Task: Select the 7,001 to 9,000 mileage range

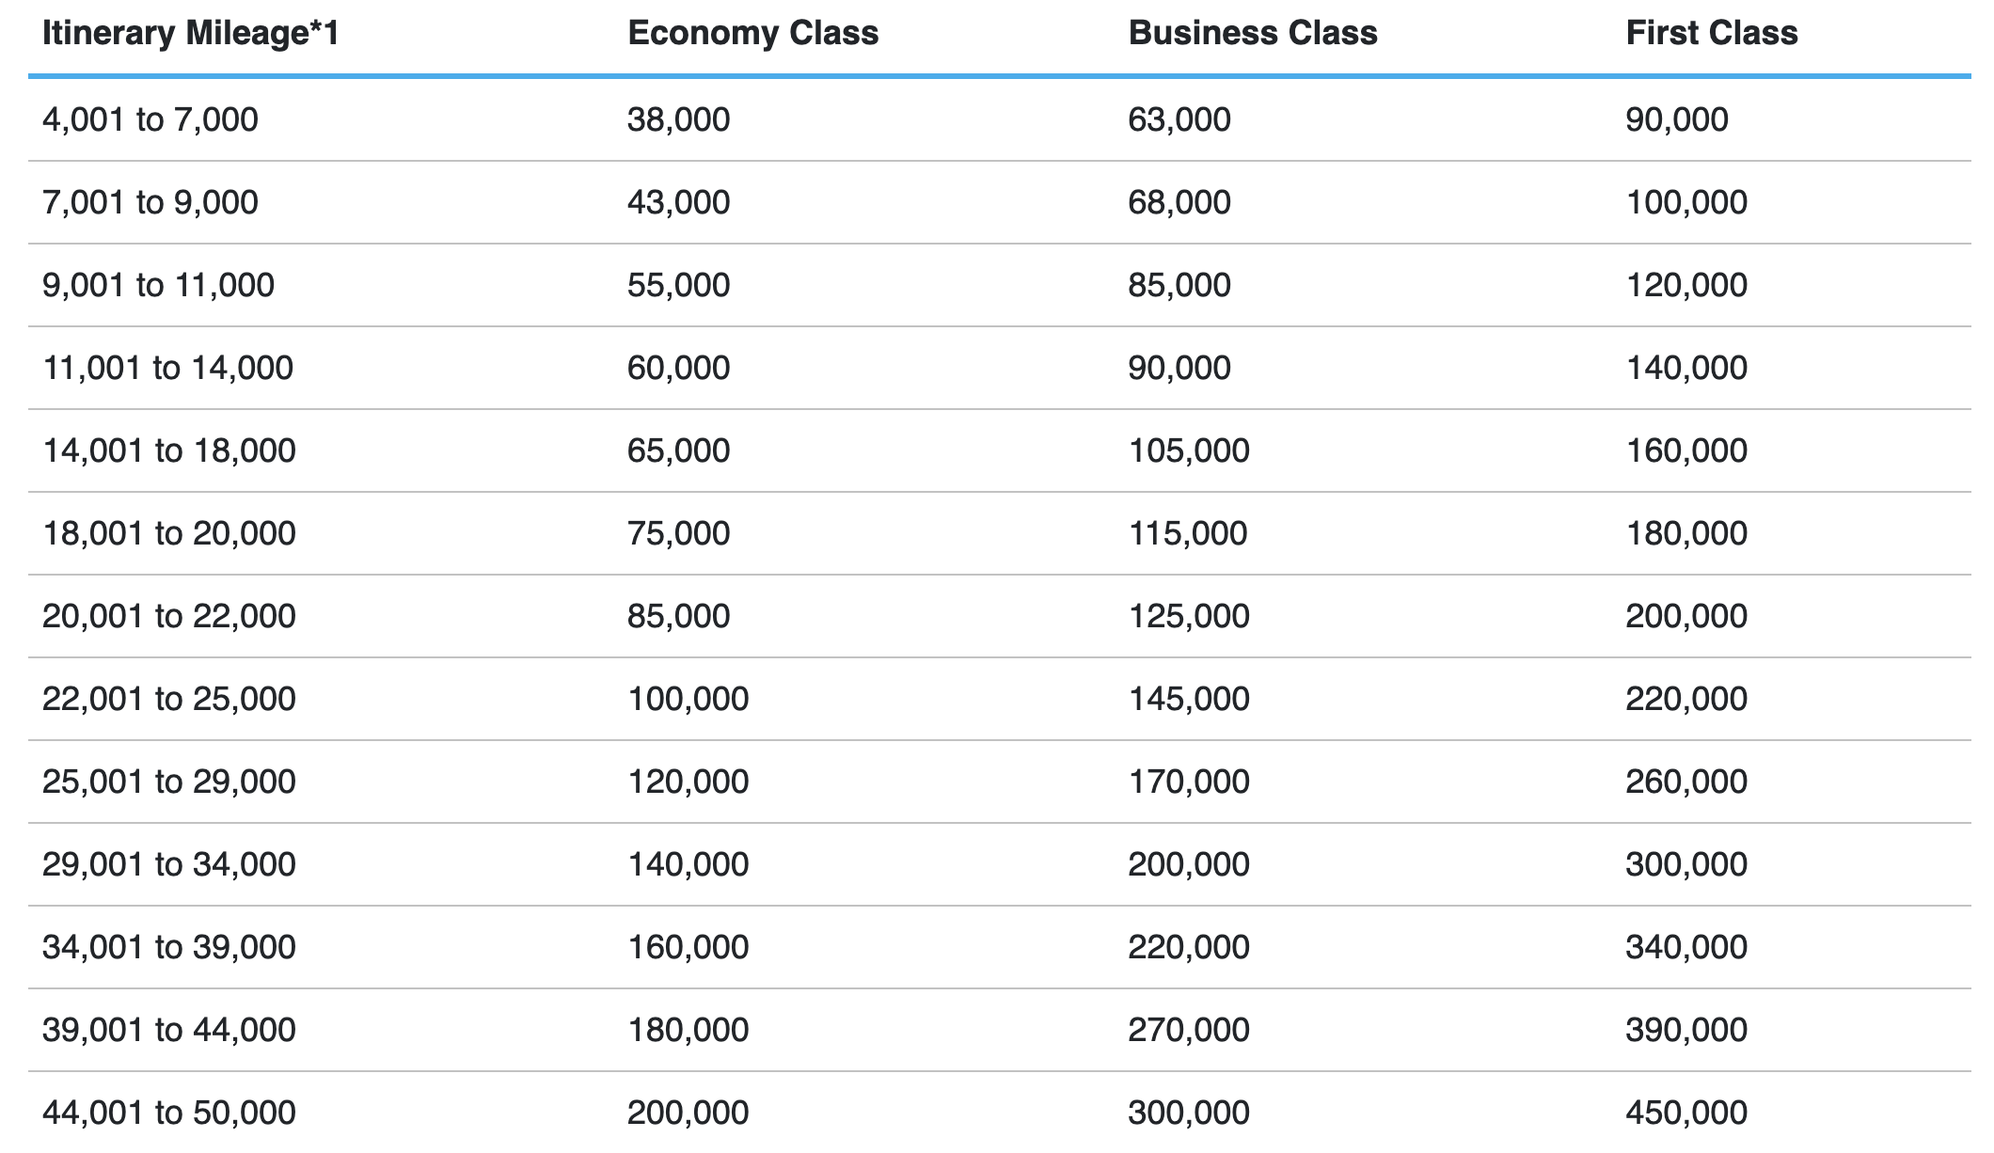Action: click(150, 203)
